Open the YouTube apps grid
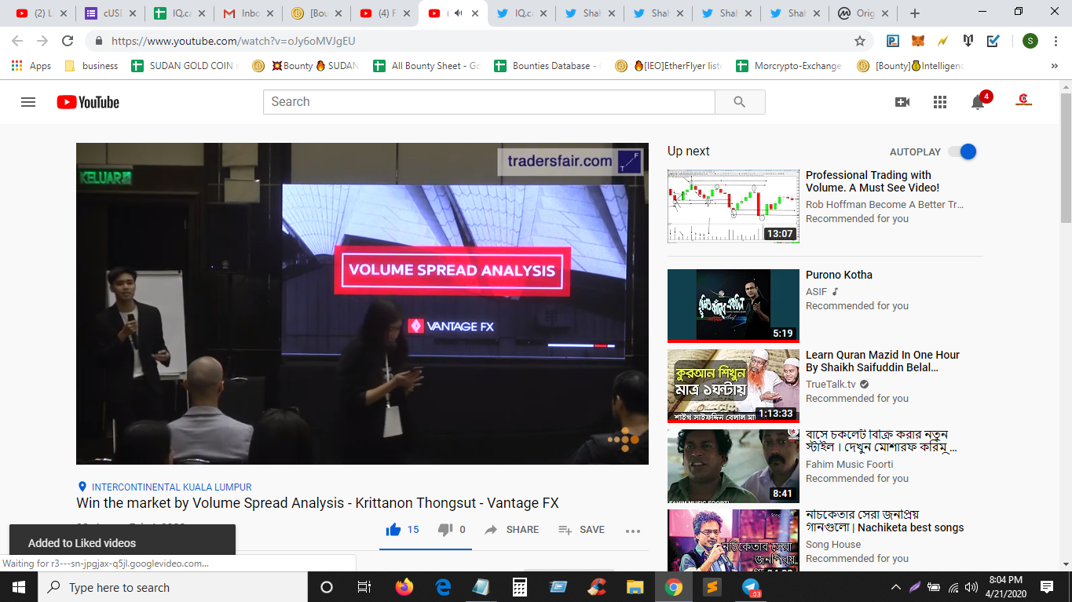1072x602 pixels. click(940, 102)
